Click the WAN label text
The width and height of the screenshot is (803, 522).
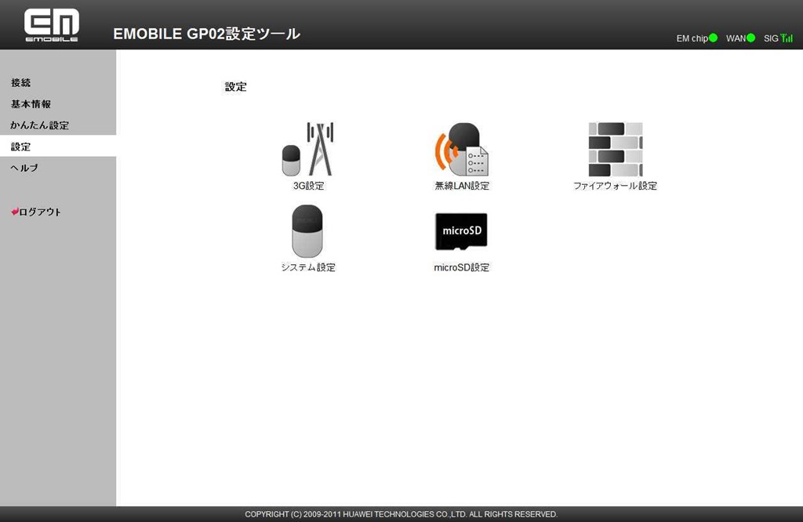(736, 38)
